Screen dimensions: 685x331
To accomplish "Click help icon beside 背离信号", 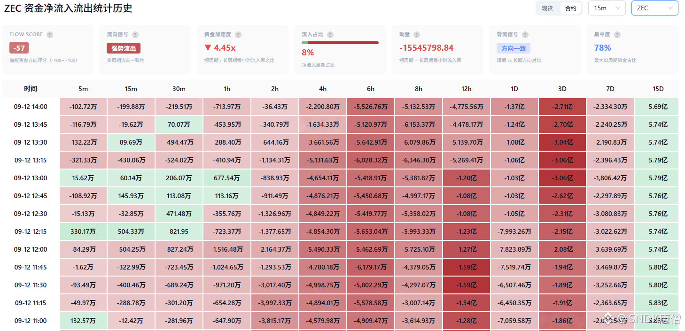I will pyautogui.click(x=525, y=35).
